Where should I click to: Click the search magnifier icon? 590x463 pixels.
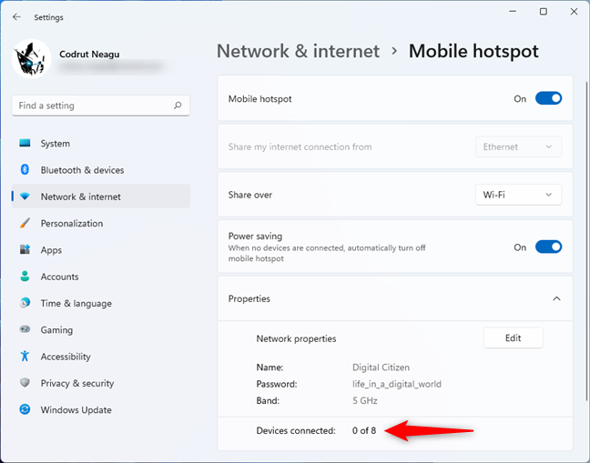point(178,106)
